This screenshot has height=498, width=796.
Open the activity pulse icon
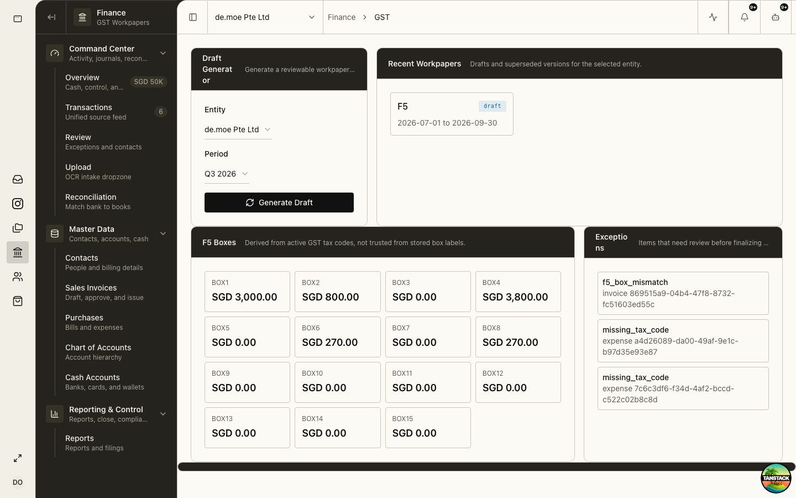point(713,17)
